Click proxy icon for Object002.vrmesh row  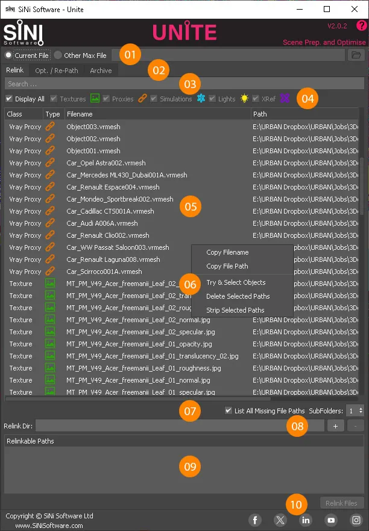click(x=50, y=139)
